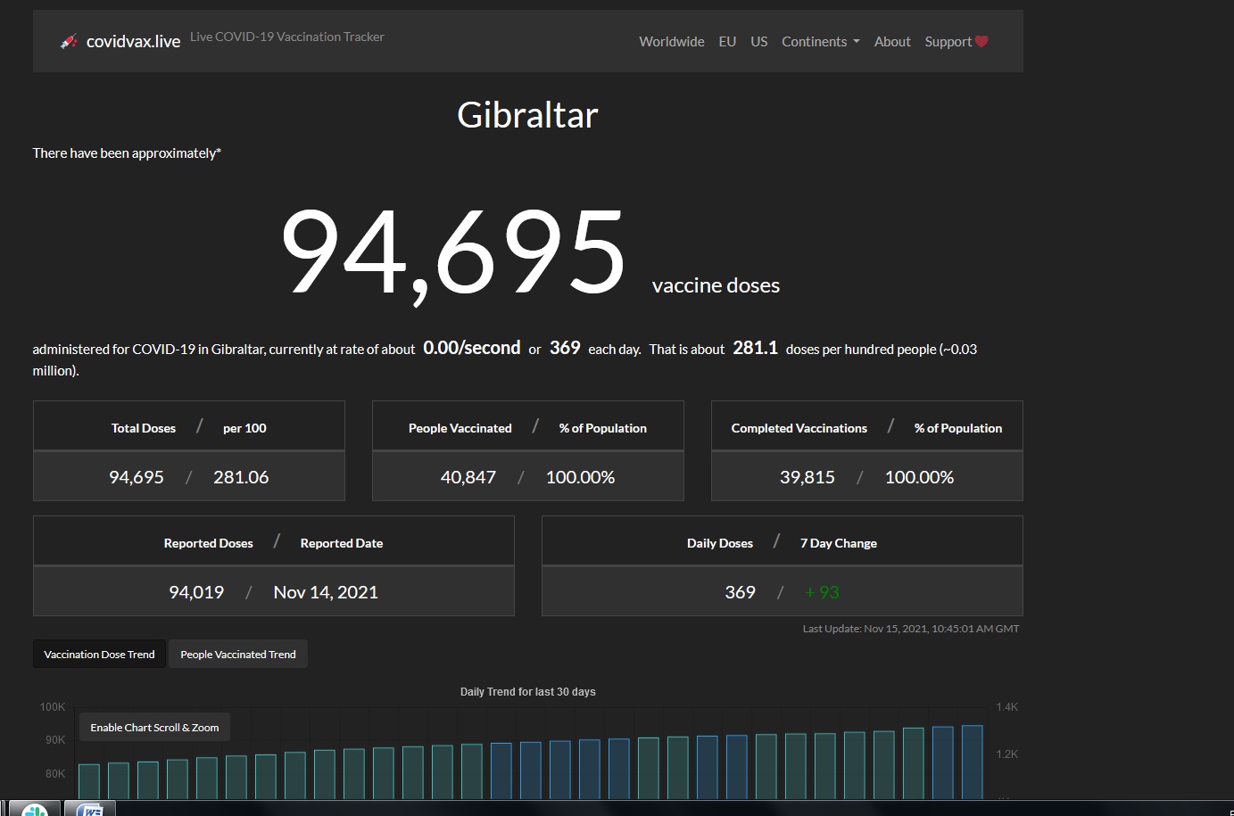Click the Support link
The height and width of the screenshot is (816, 1234).
click(948, 41)
